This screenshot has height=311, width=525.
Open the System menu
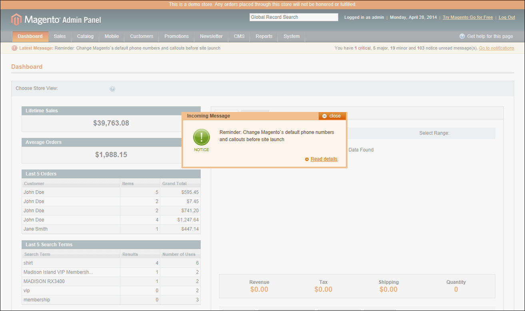point(291,36)
